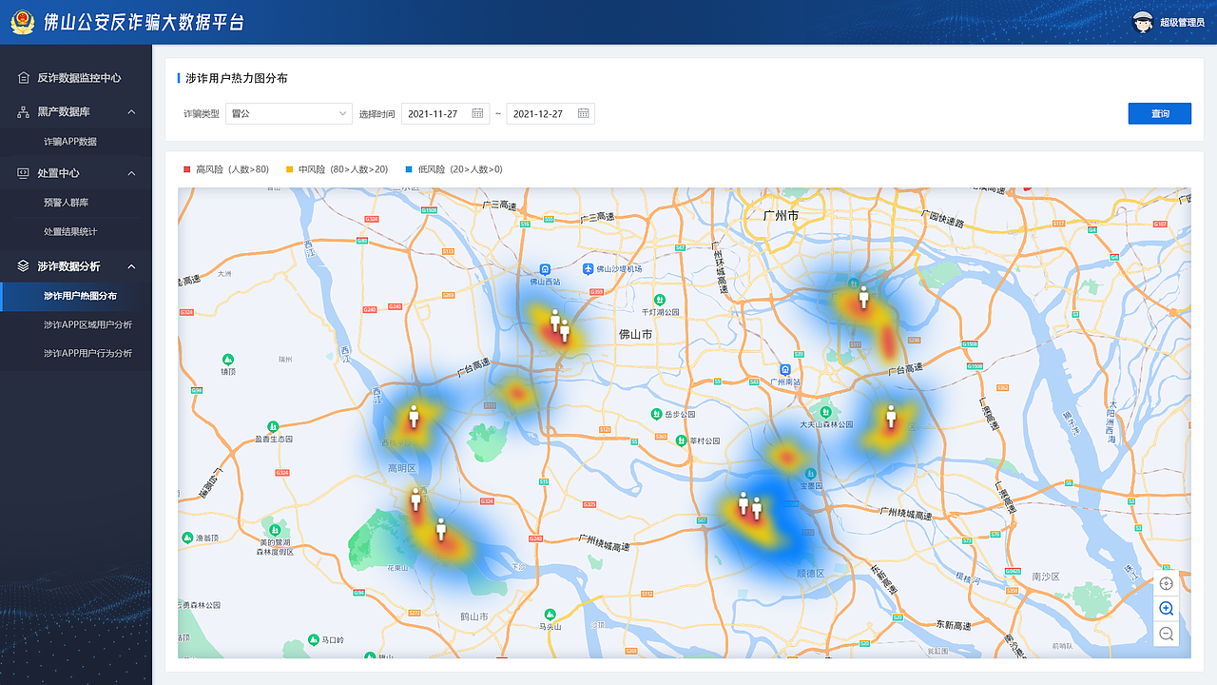Click the 高明区 district label on map
The height and width of the screenshot is (685, 1217).
click(402, 468)
